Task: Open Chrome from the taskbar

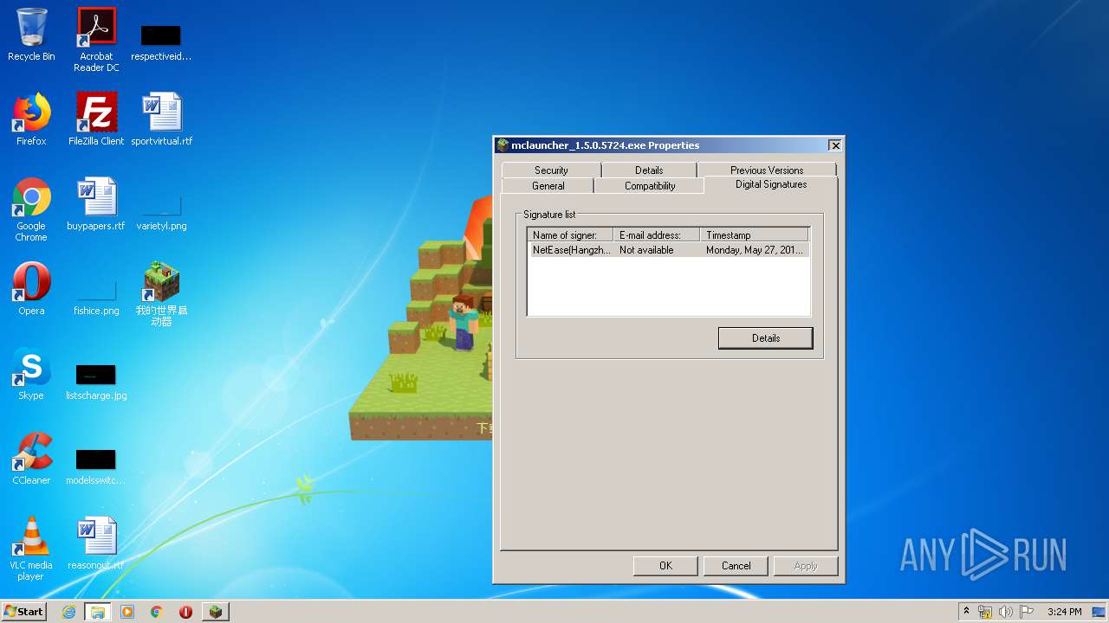Action: [x=157, y=612]
